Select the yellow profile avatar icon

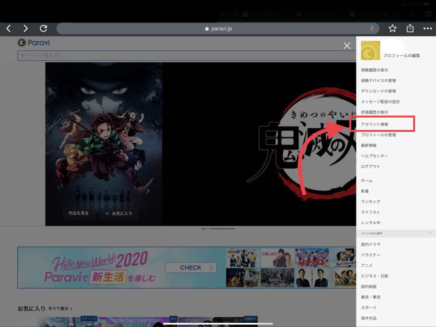tap(370, 50)
